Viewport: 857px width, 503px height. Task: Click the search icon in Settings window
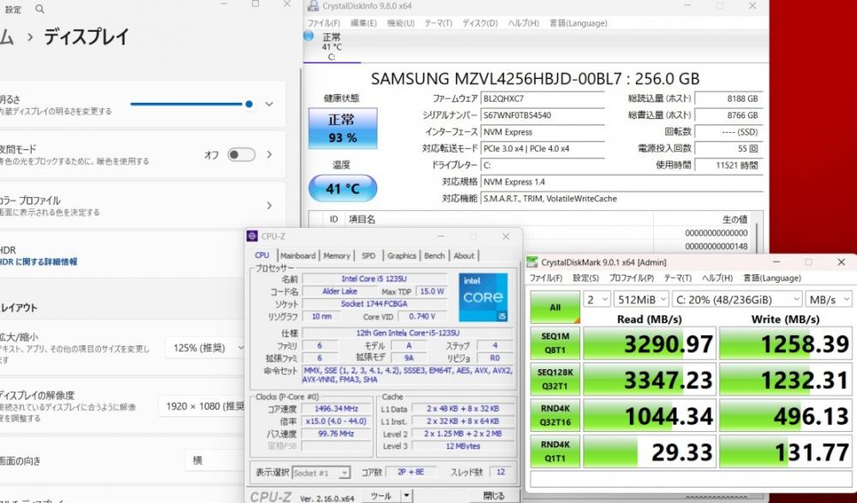click(x=39, y=9)
